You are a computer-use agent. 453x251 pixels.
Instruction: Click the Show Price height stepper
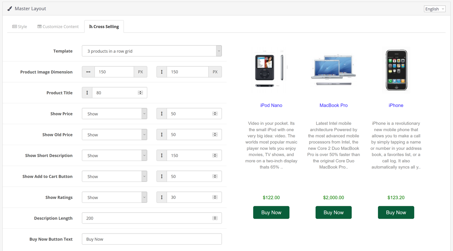(215, 114)
